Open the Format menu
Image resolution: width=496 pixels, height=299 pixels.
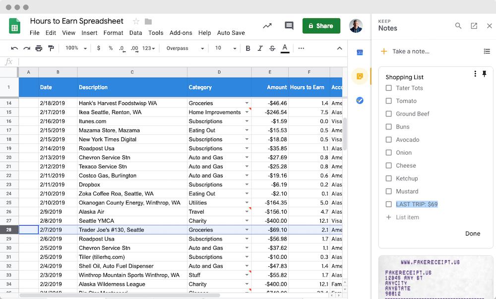pyautogui.click(x=113, y=33)
